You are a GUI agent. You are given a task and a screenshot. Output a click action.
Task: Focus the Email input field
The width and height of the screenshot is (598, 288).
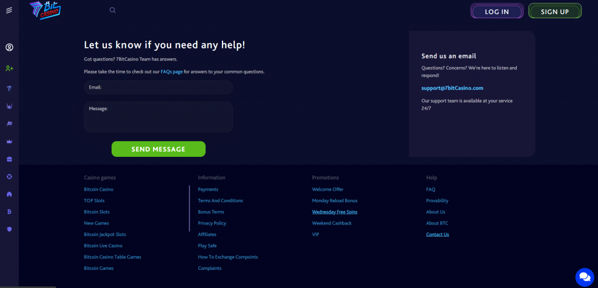coord(158,87)
